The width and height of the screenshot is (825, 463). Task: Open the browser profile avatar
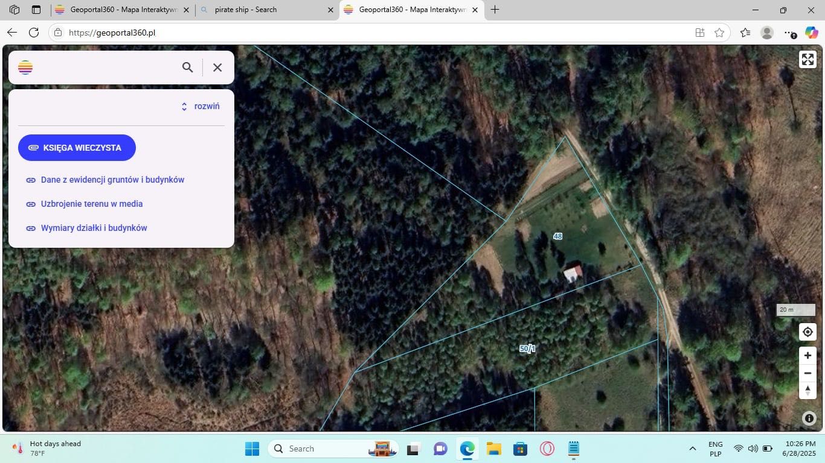pyautogui.click(x=767, y=33)
